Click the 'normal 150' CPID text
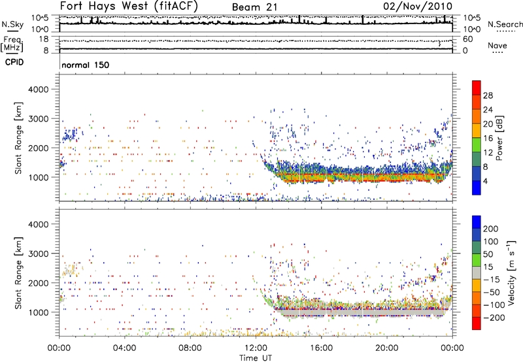 (x=86, y=65)
